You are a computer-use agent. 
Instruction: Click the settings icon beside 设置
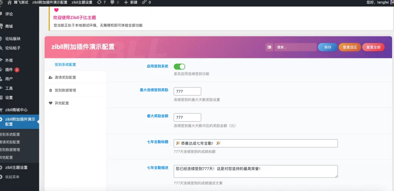1,98
